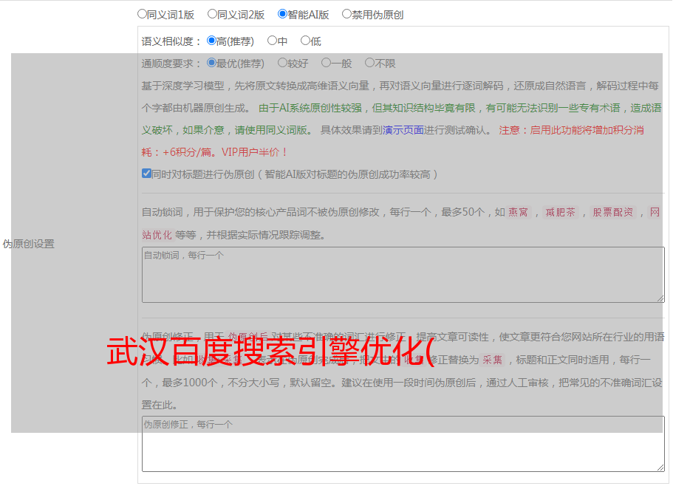Screen dimensions: 673x486
Task: Click the 股票配资 example keyword
Action: click(x=613, y=212)
